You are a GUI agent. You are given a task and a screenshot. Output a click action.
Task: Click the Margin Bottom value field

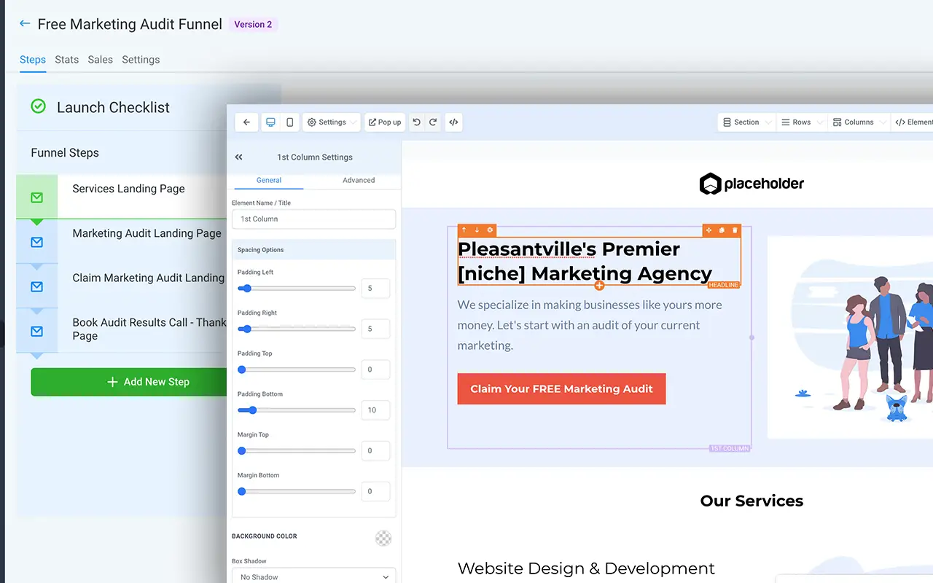[x=375, y=491]
